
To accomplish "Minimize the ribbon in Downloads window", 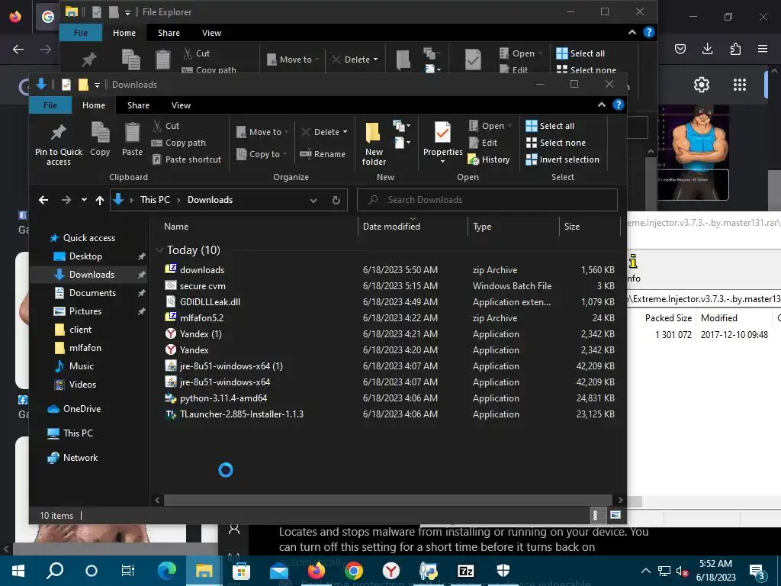I will point(602,105).
